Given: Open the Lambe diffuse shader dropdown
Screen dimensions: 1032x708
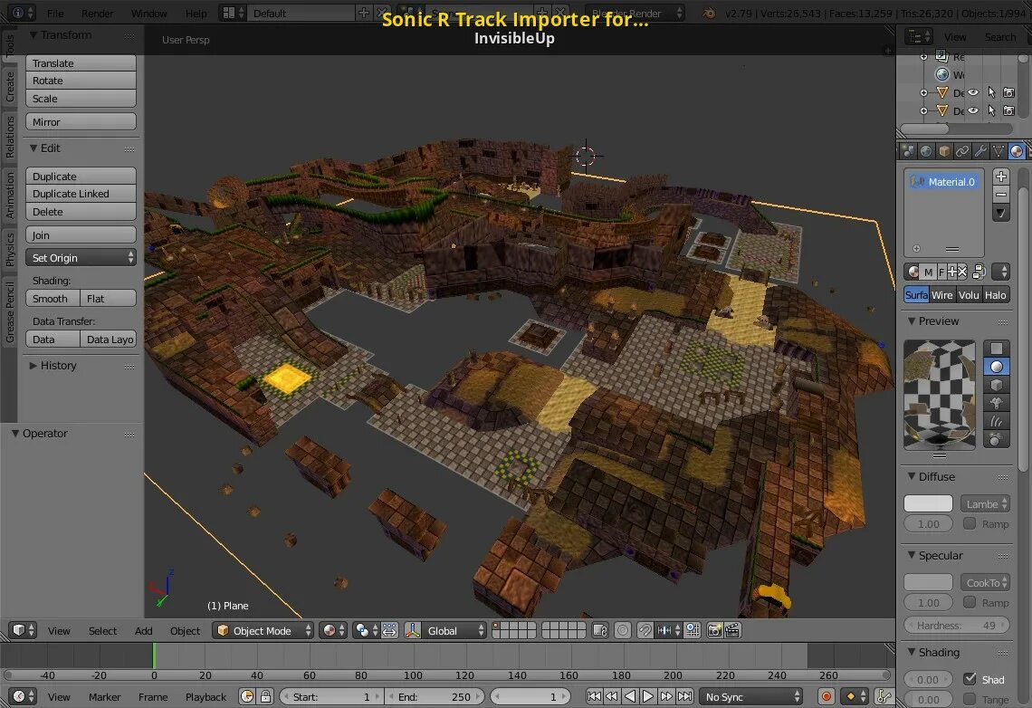Looking at the screenshot, I should (x=985, y=504).
